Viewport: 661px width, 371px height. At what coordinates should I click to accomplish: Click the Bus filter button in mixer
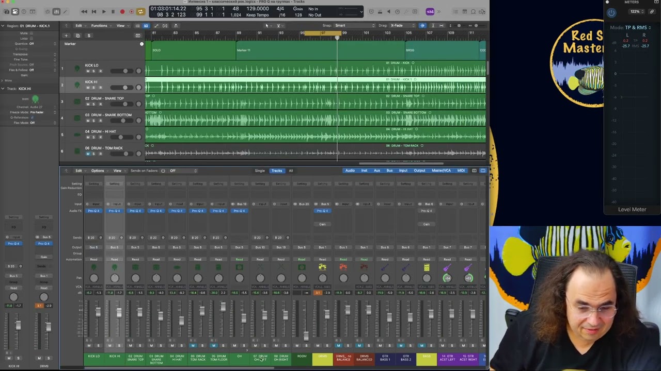point(389,171)
